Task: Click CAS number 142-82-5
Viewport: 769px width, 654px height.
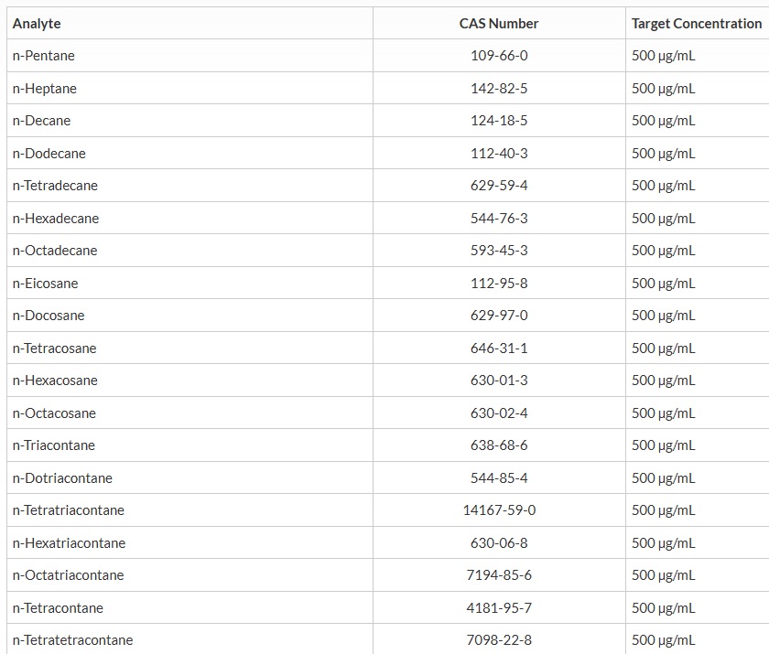Action: pyautogui.click(x=499, y=89)
